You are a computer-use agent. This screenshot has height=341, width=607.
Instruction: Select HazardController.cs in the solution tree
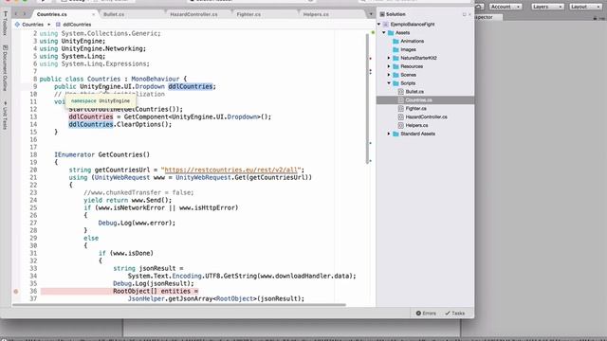point(426,117)
